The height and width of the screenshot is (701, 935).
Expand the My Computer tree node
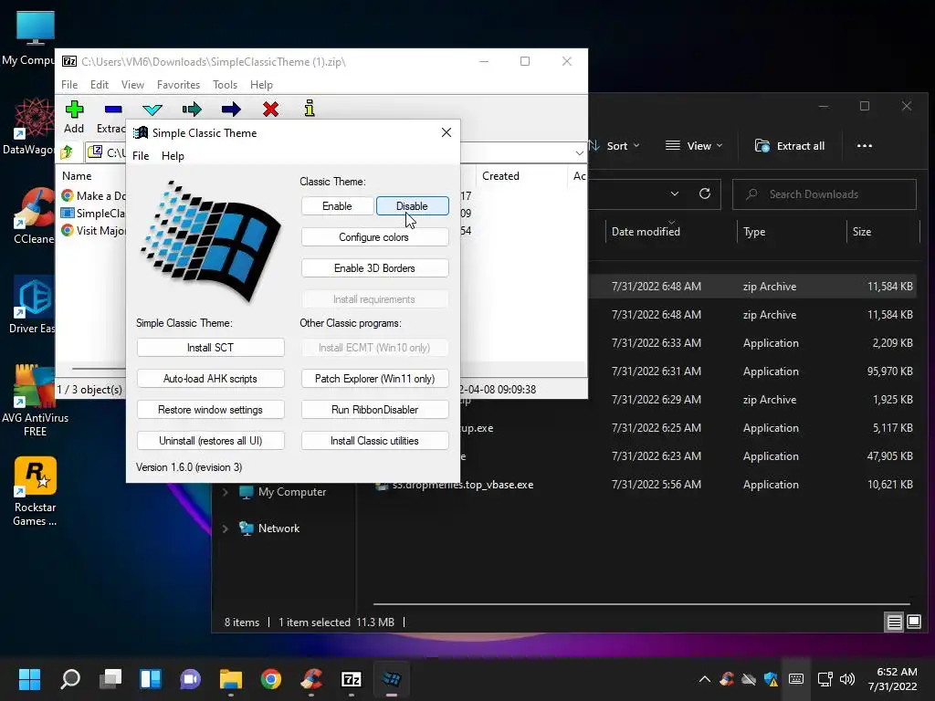click(x=226, y=492)
